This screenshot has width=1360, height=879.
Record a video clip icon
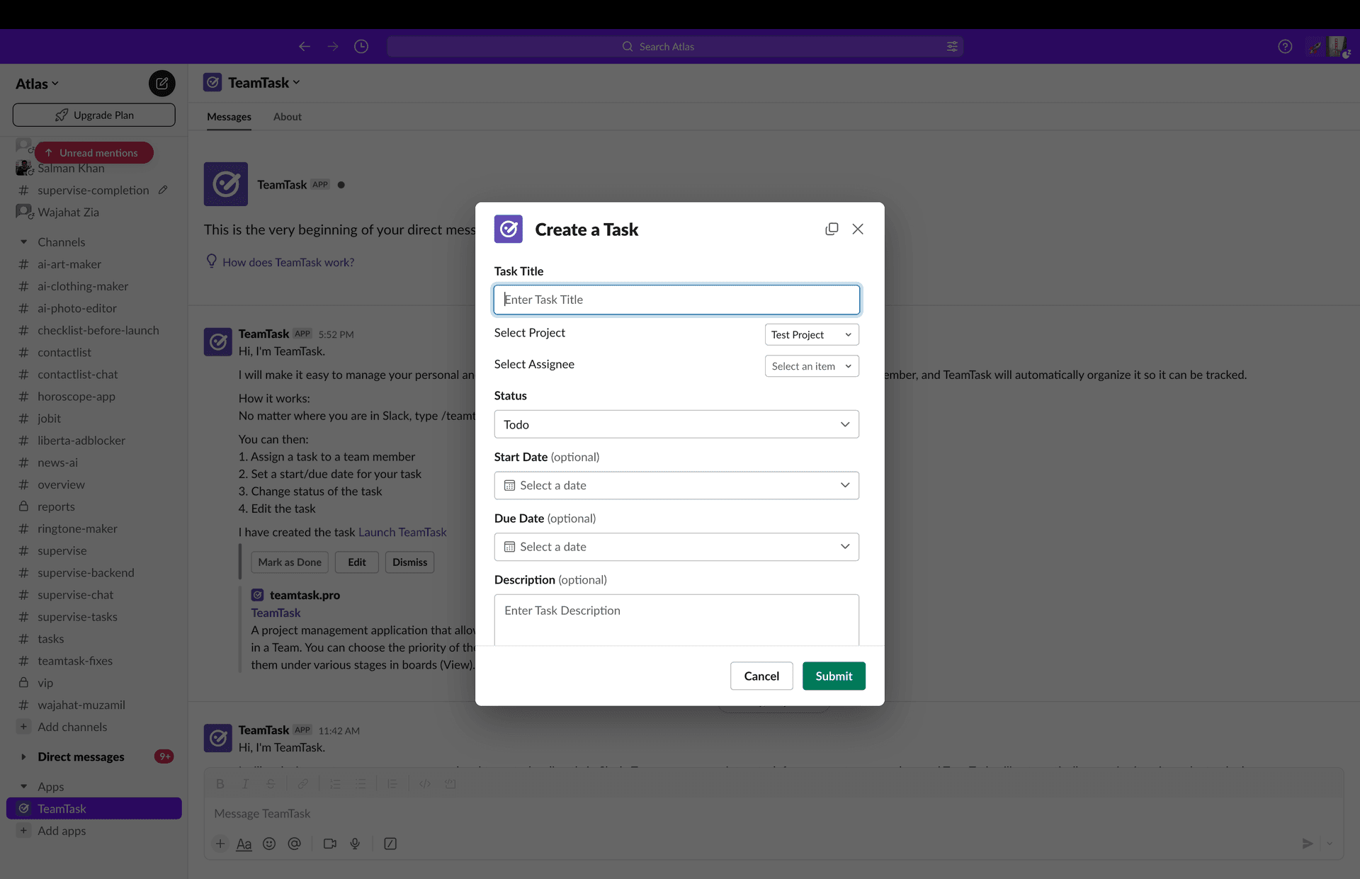point(330,844)
